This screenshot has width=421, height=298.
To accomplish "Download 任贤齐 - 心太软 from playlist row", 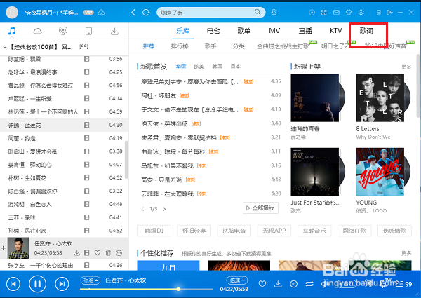I will click(x=77, y=252).
